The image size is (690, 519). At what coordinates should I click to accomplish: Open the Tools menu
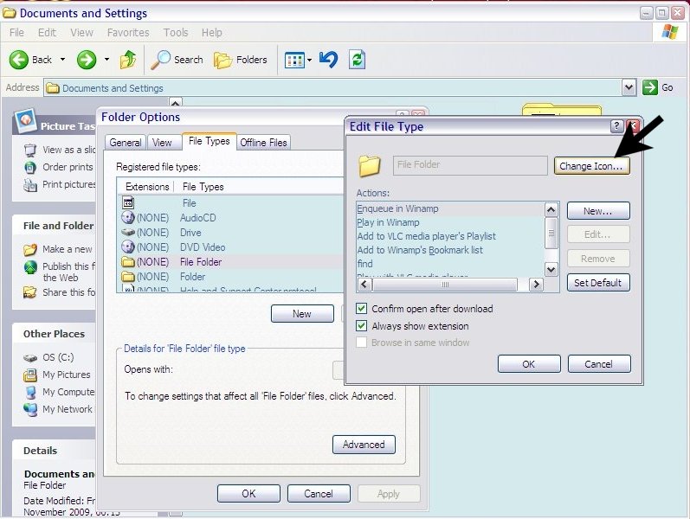(x=176, y=33)
